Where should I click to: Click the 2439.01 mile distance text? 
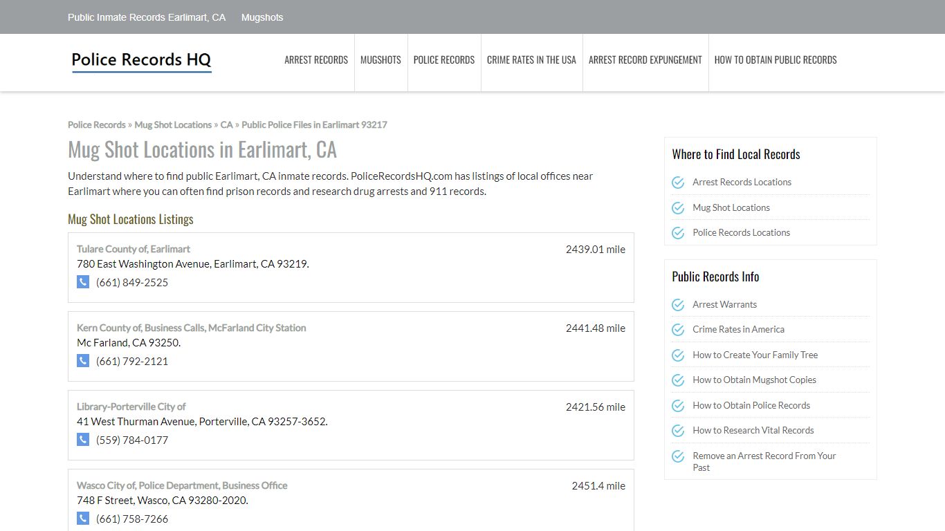tap(596, 249)
